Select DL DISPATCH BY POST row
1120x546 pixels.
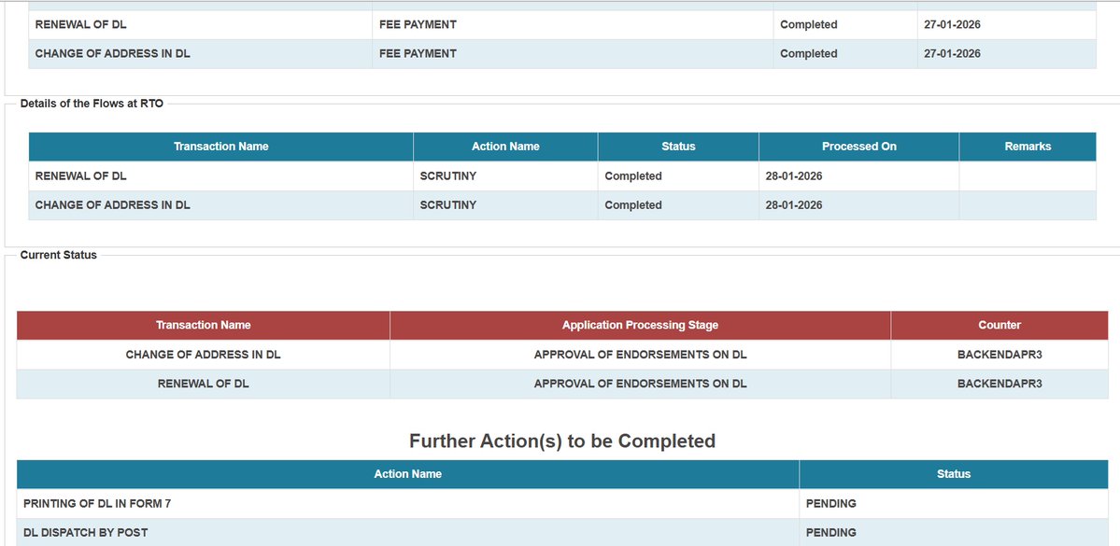click(562, 532)
